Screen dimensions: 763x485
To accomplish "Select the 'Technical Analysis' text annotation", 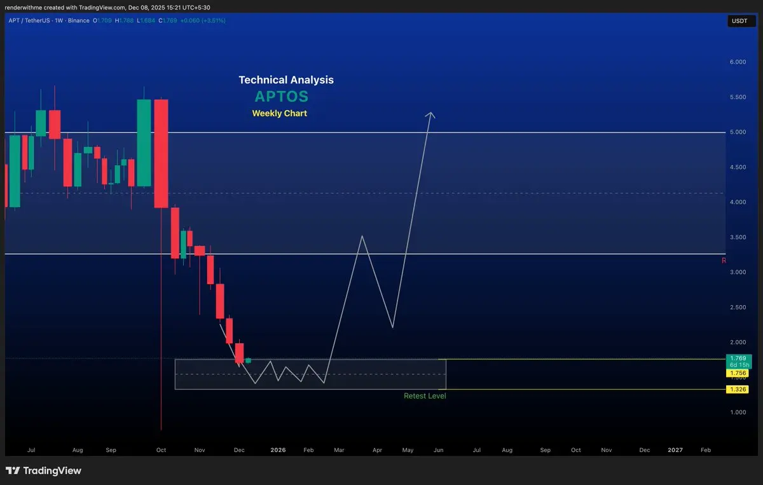I will click(286, 80).
